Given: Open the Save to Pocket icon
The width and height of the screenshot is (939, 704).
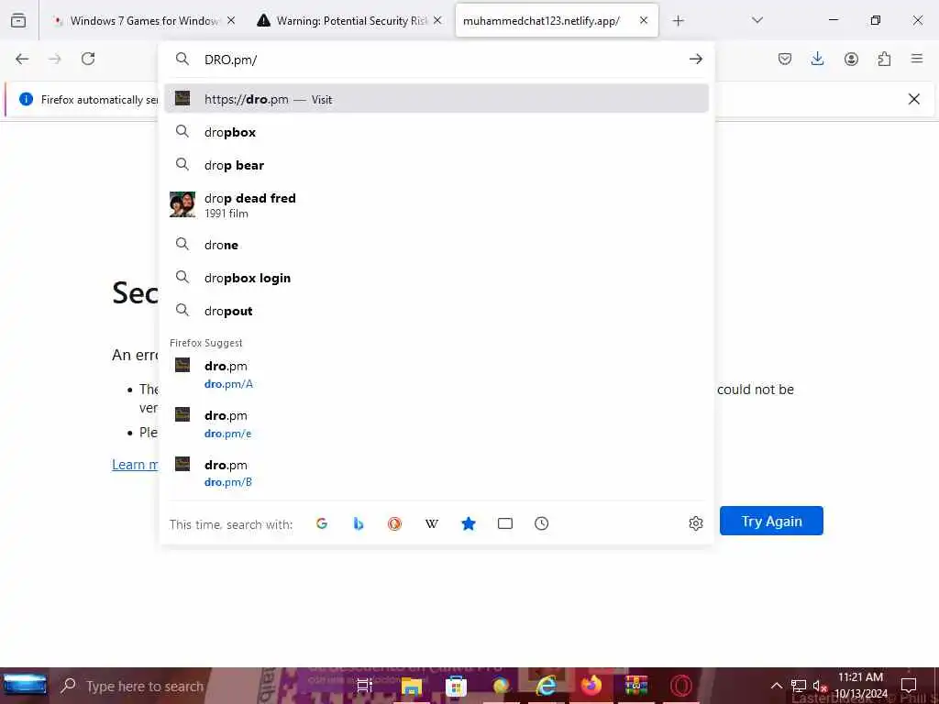Looking at the screenshot, I should [785, 59].
